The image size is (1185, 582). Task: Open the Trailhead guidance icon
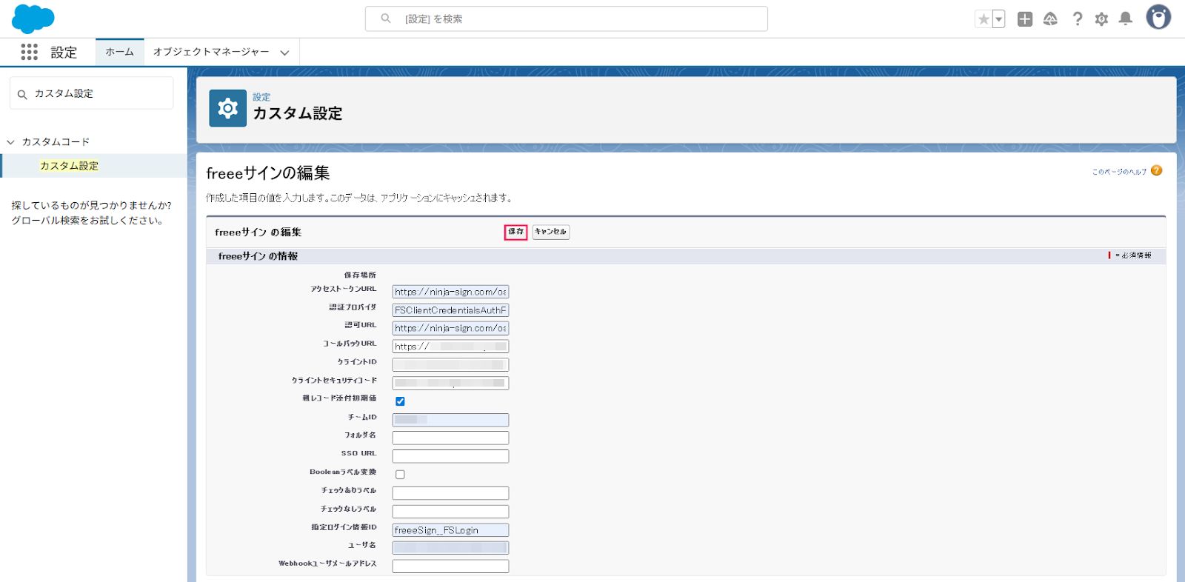coord(1050,19)
